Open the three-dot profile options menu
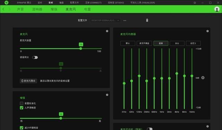Image resolution: width=222 pixels, height=130 pixels. (125, 20)
